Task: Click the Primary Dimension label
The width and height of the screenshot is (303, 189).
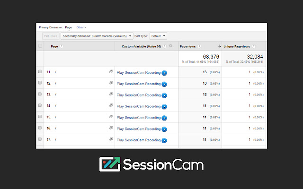Action: coord(51,27)
